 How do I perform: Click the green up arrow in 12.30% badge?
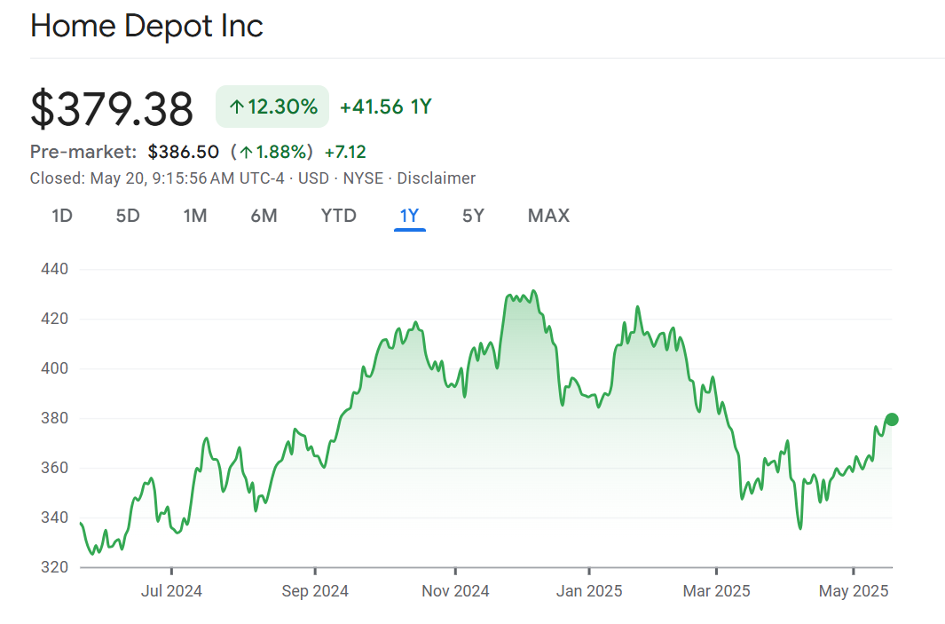pos(236,107)
